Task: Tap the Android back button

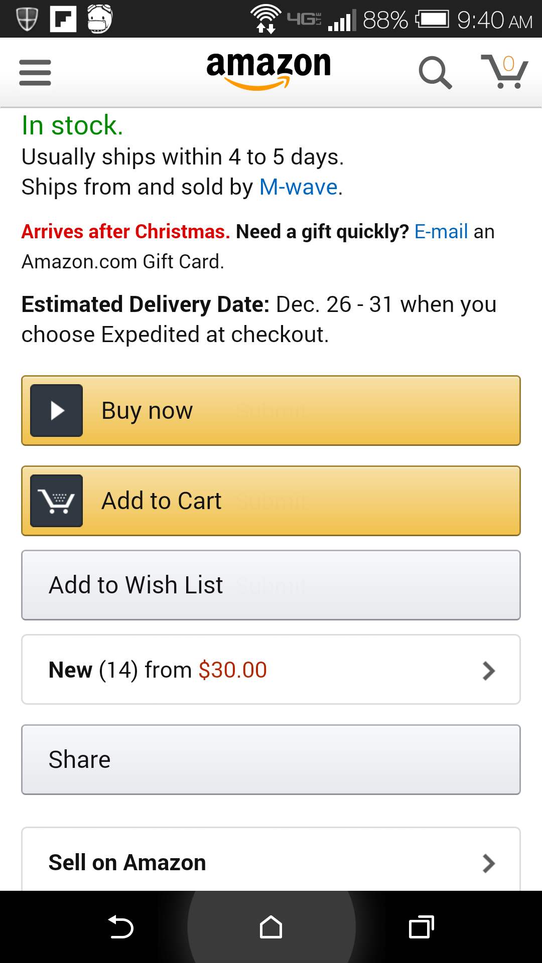Action: point(120,927)
